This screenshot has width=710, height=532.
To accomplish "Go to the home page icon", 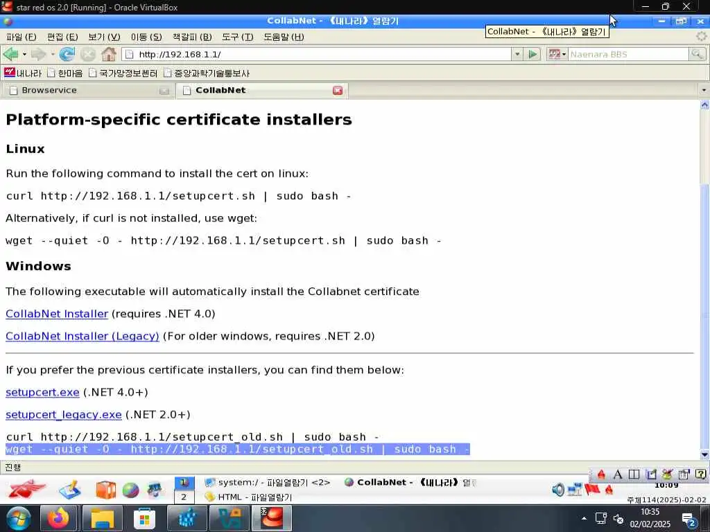I will pos(109,54).
